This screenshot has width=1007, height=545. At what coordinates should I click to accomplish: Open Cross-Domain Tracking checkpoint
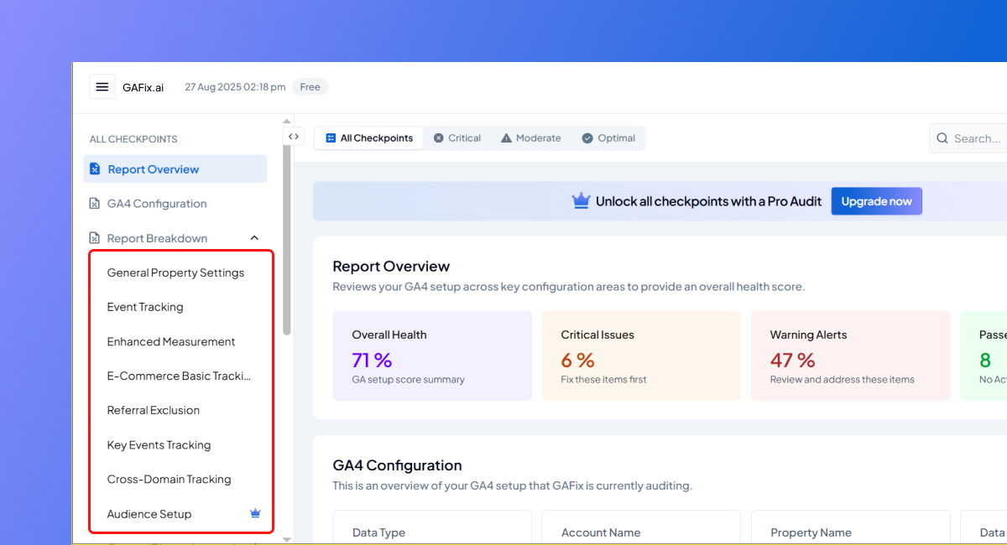[169, 480]
